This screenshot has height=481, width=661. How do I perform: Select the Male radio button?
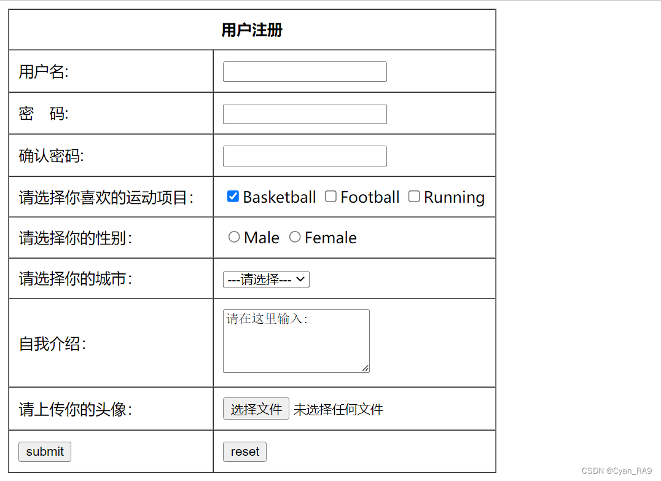click(234, 237)
